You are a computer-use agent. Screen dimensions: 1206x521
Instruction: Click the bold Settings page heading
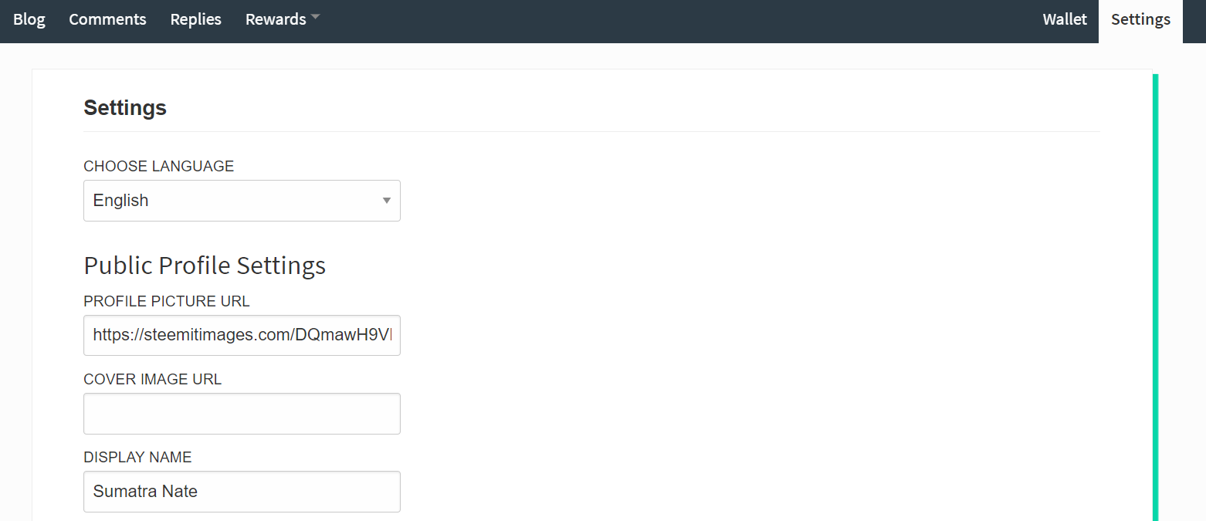tap(125, 108)
